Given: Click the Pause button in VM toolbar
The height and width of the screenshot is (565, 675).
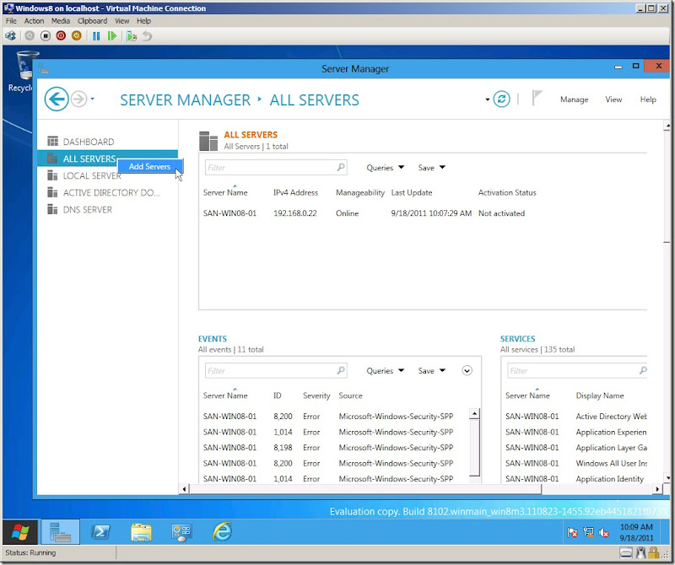Looking at the screenshot, I should tap(96, 36).
